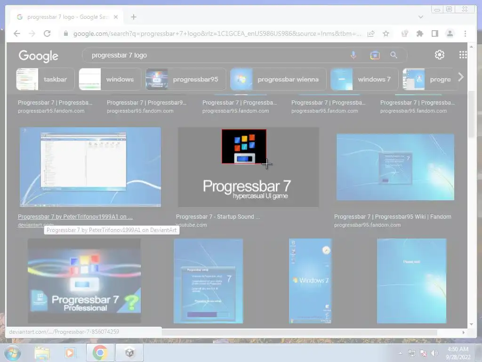Open the Google apps grid
This screenshot has height=362, width=482.
pos(463,55)
